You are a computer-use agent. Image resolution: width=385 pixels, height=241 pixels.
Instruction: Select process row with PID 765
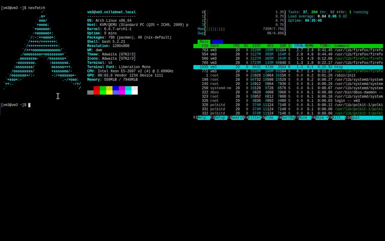coord(288,63)
